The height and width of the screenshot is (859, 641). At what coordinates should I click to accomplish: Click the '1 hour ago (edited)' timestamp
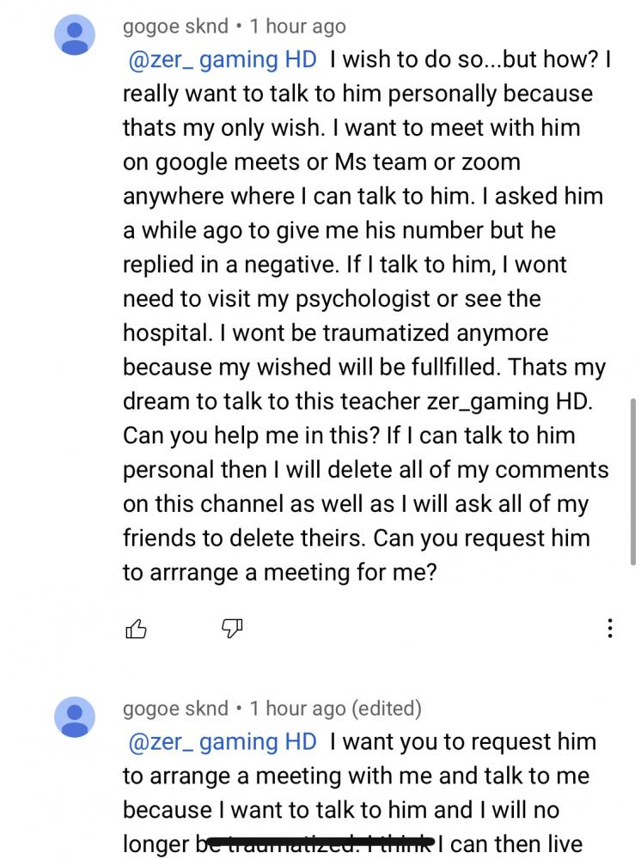click(x=335, y=709)
